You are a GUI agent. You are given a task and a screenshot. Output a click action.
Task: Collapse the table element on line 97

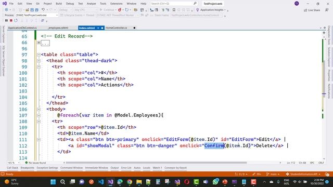(x=39, y=55)
